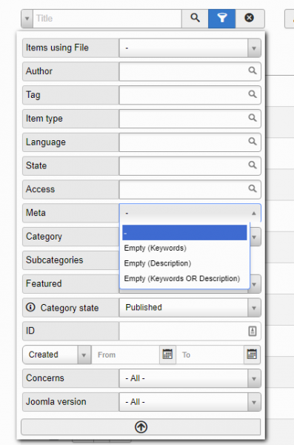294x445 pixels.
Task: Click the info icon beside Category state
Action: 30,307
